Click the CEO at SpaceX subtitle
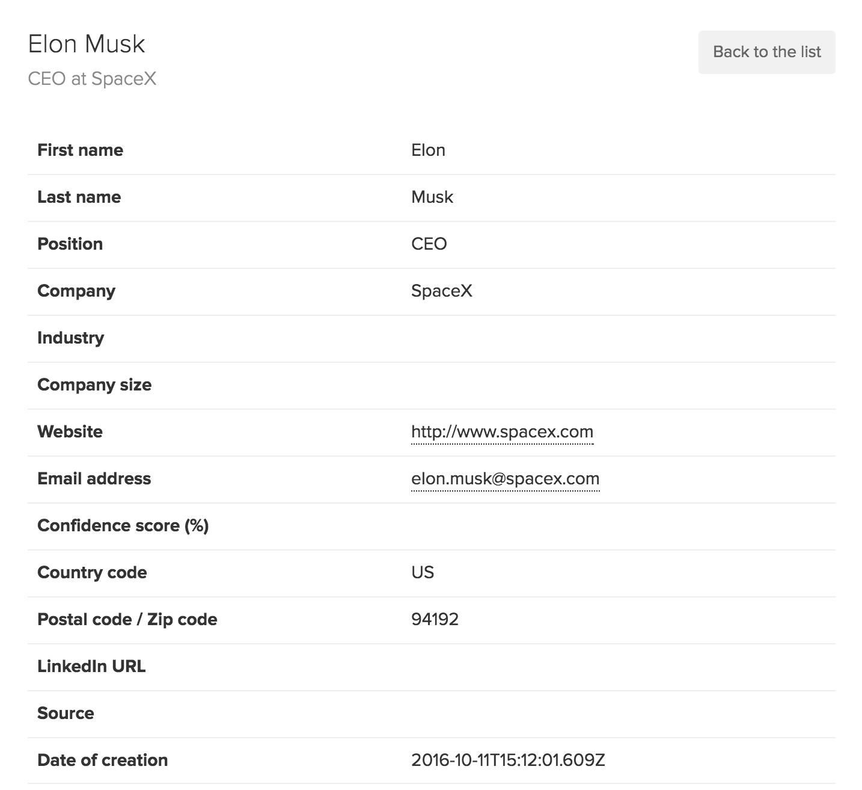Screen dimensions: 862x790 coord(92,79)
